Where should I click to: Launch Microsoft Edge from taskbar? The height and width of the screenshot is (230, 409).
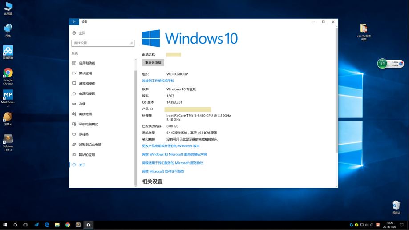[47, 225]
